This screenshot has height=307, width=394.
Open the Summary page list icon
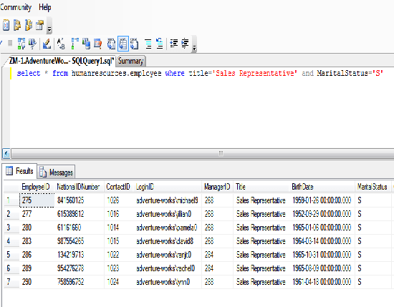click(x=6, y=25)
